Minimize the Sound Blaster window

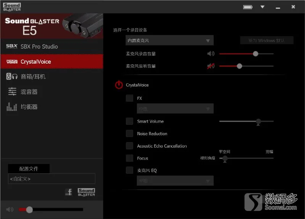tap(278, 8)
